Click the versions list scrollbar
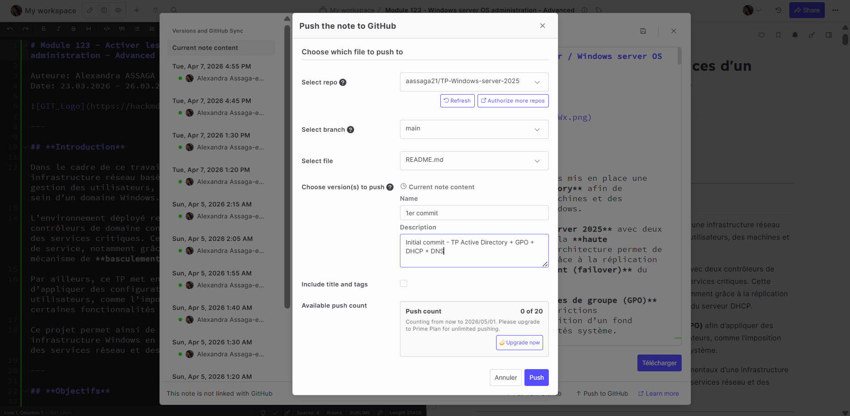Image resolution: width=850 pixels, height=416 pixels. point(287,167)
